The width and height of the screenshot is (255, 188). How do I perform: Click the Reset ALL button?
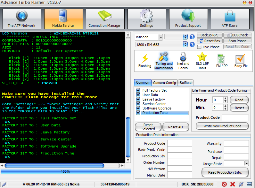click(x=176, y=127)
